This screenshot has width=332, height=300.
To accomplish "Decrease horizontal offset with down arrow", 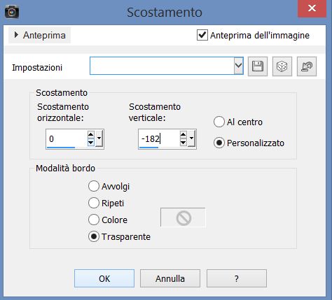I will pyautogui.click(x=91, y=142).
